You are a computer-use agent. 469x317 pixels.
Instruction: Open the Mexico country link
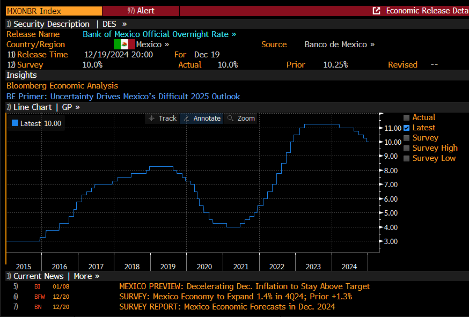coord(152,45)
